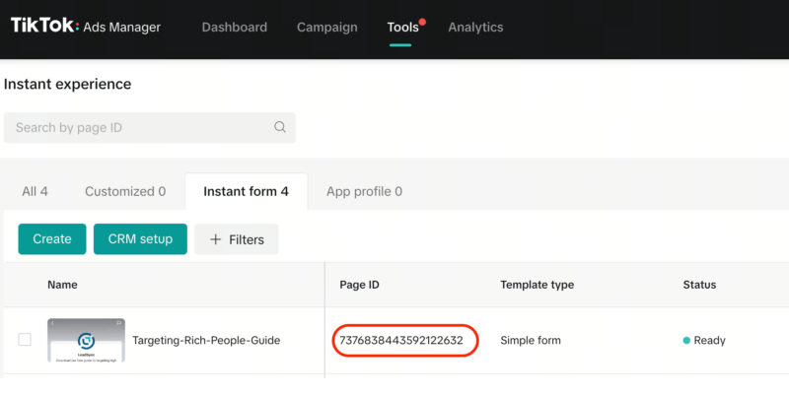The image size is (789, 397).
Task: Click the green Ready status dot
Action: coord(686,341)
